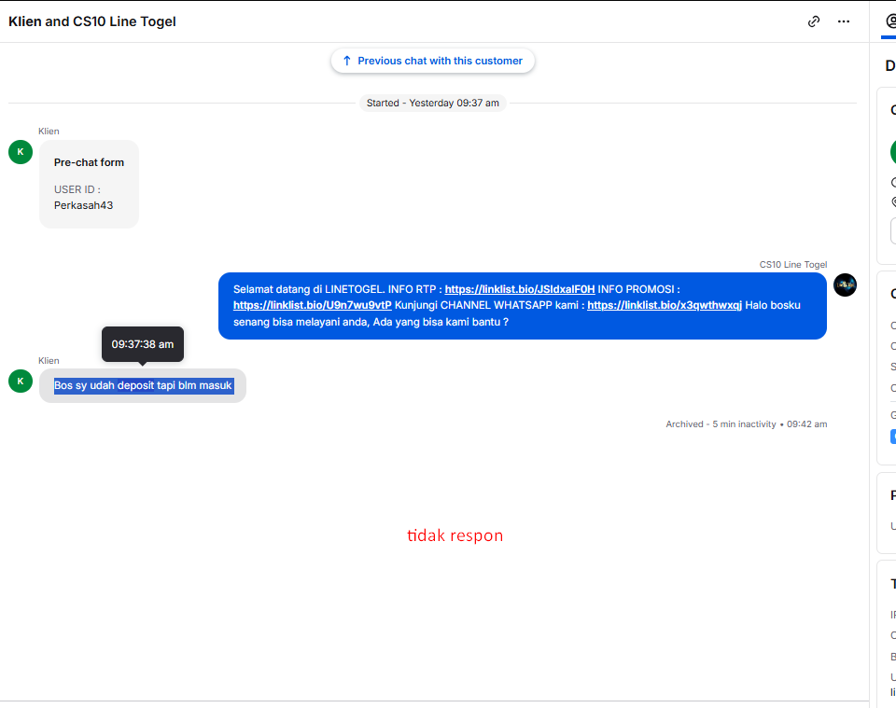Click 'Archived - 5 min inactivity' status
Viewport: 896px width, 708px height.
pyautogui.click(x=747, y=424)
